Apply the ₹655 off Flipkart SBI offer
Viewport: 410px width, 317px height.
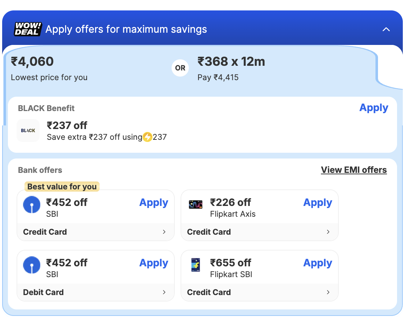point(318,263)
